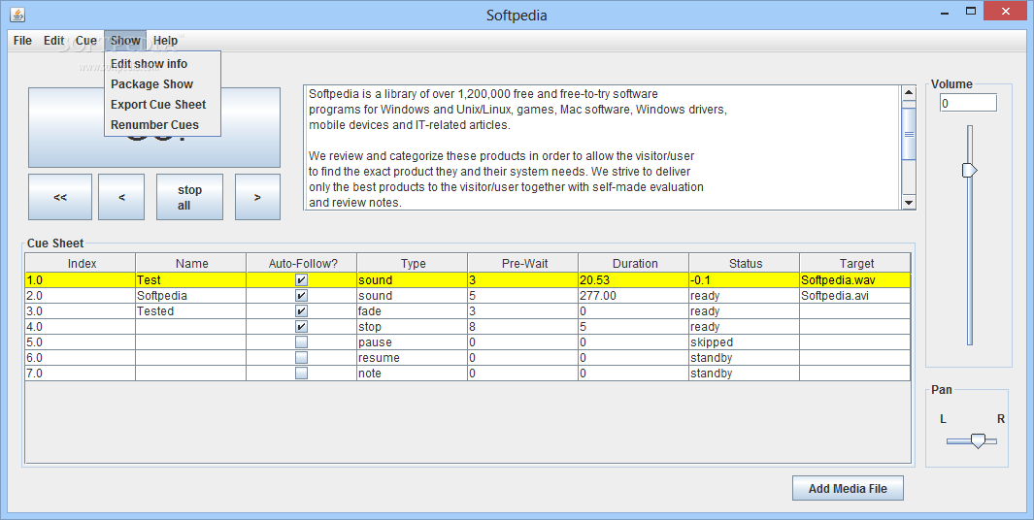1034x520 pixels.
Task: Click duration cell '277.00'
Action: [x=634, y=296]
